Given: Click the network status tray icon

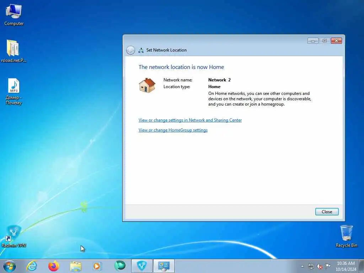Looking at the screenshot, I should click(x=311, y=266).
